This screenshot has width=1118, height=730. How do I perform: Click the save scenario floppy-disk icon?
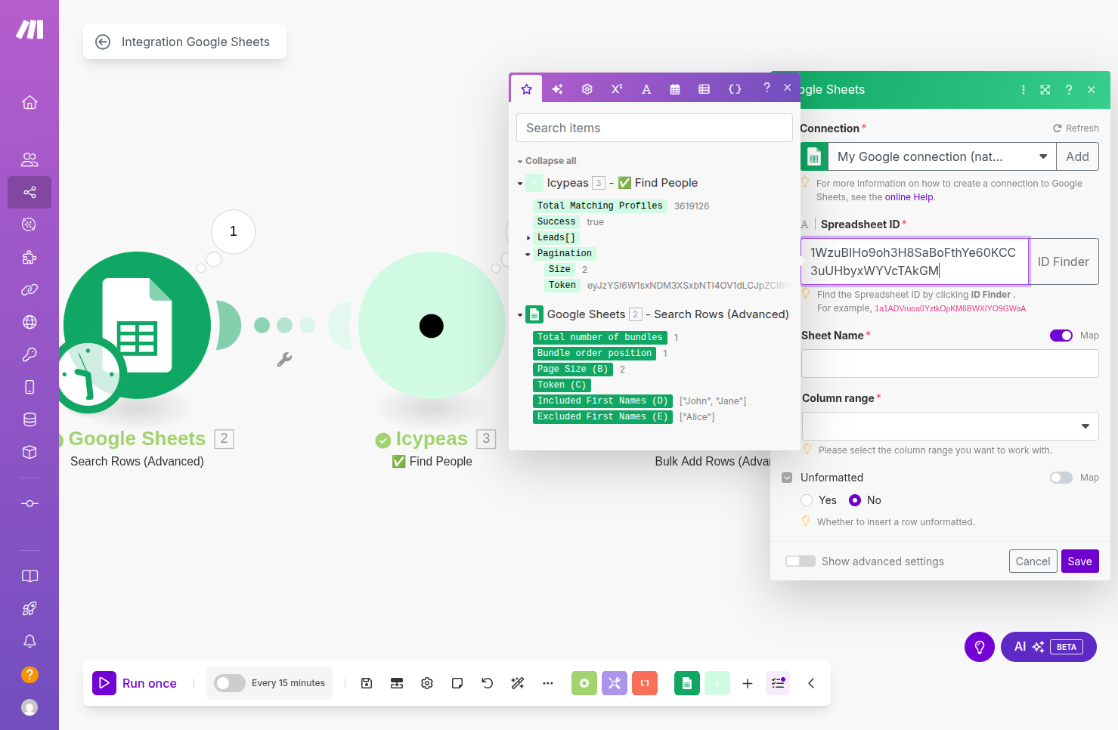click(x=367, y=683)
